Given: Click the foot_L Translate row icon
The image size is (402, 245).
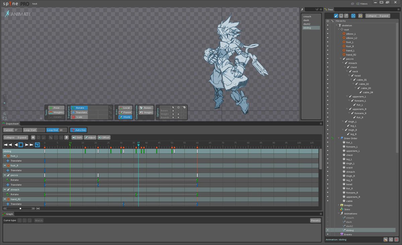Looking at the screenshot, I should pyautogui.click(x=8, y=161).
